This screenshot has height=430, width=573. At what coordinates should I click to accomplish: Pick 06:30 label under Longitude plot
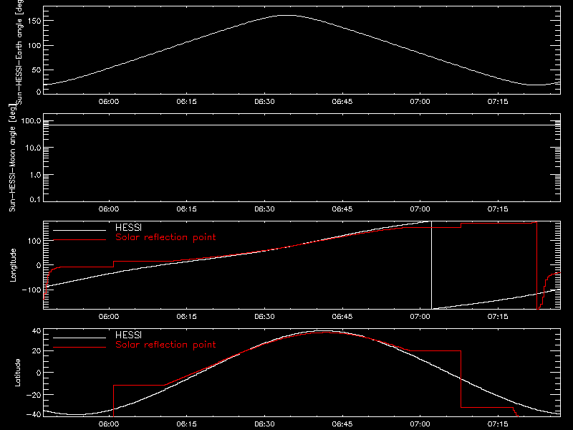tap(264, 317)
